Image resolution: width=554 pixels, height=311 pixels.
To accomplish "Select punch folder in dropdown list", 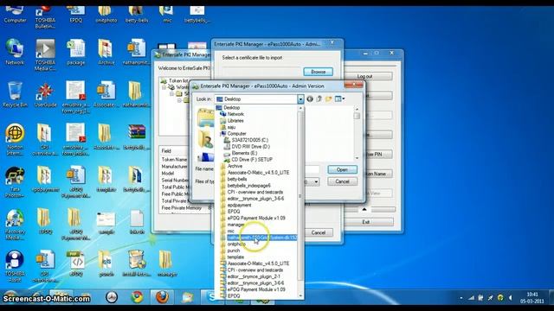I will click(234, 251).
